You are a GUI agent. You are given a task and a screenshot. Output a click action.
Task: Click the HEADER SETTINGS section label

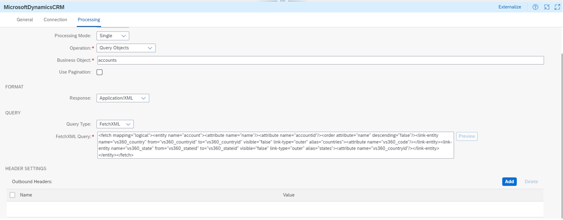[x=26, y=168]
